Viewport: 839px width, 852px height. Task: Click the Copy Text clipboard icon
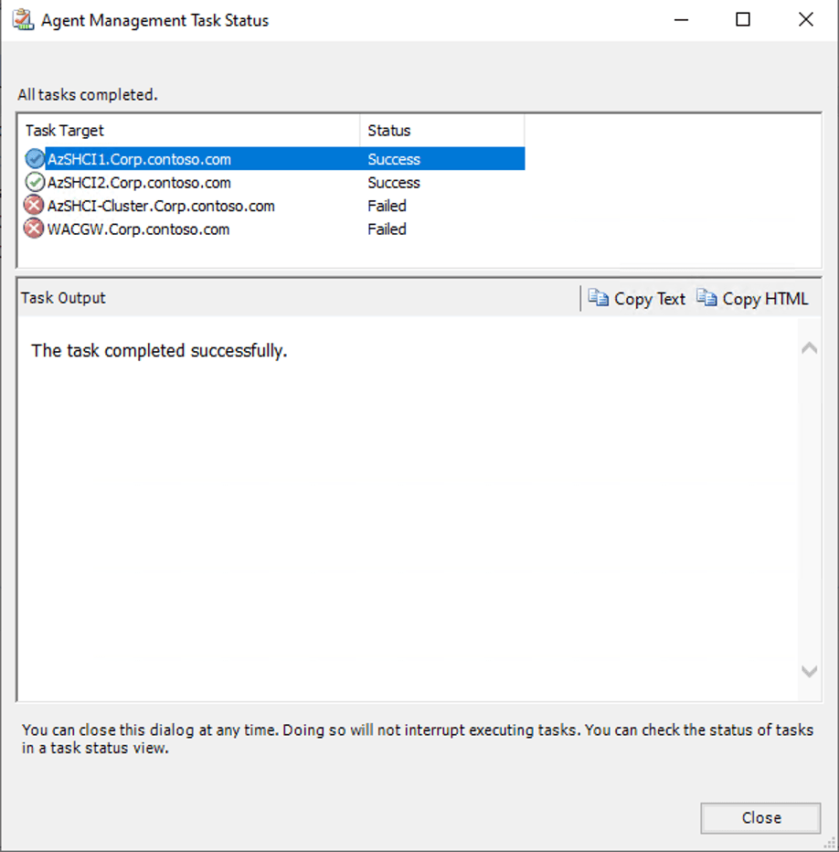pyautogui.click(x=599, y=298)
